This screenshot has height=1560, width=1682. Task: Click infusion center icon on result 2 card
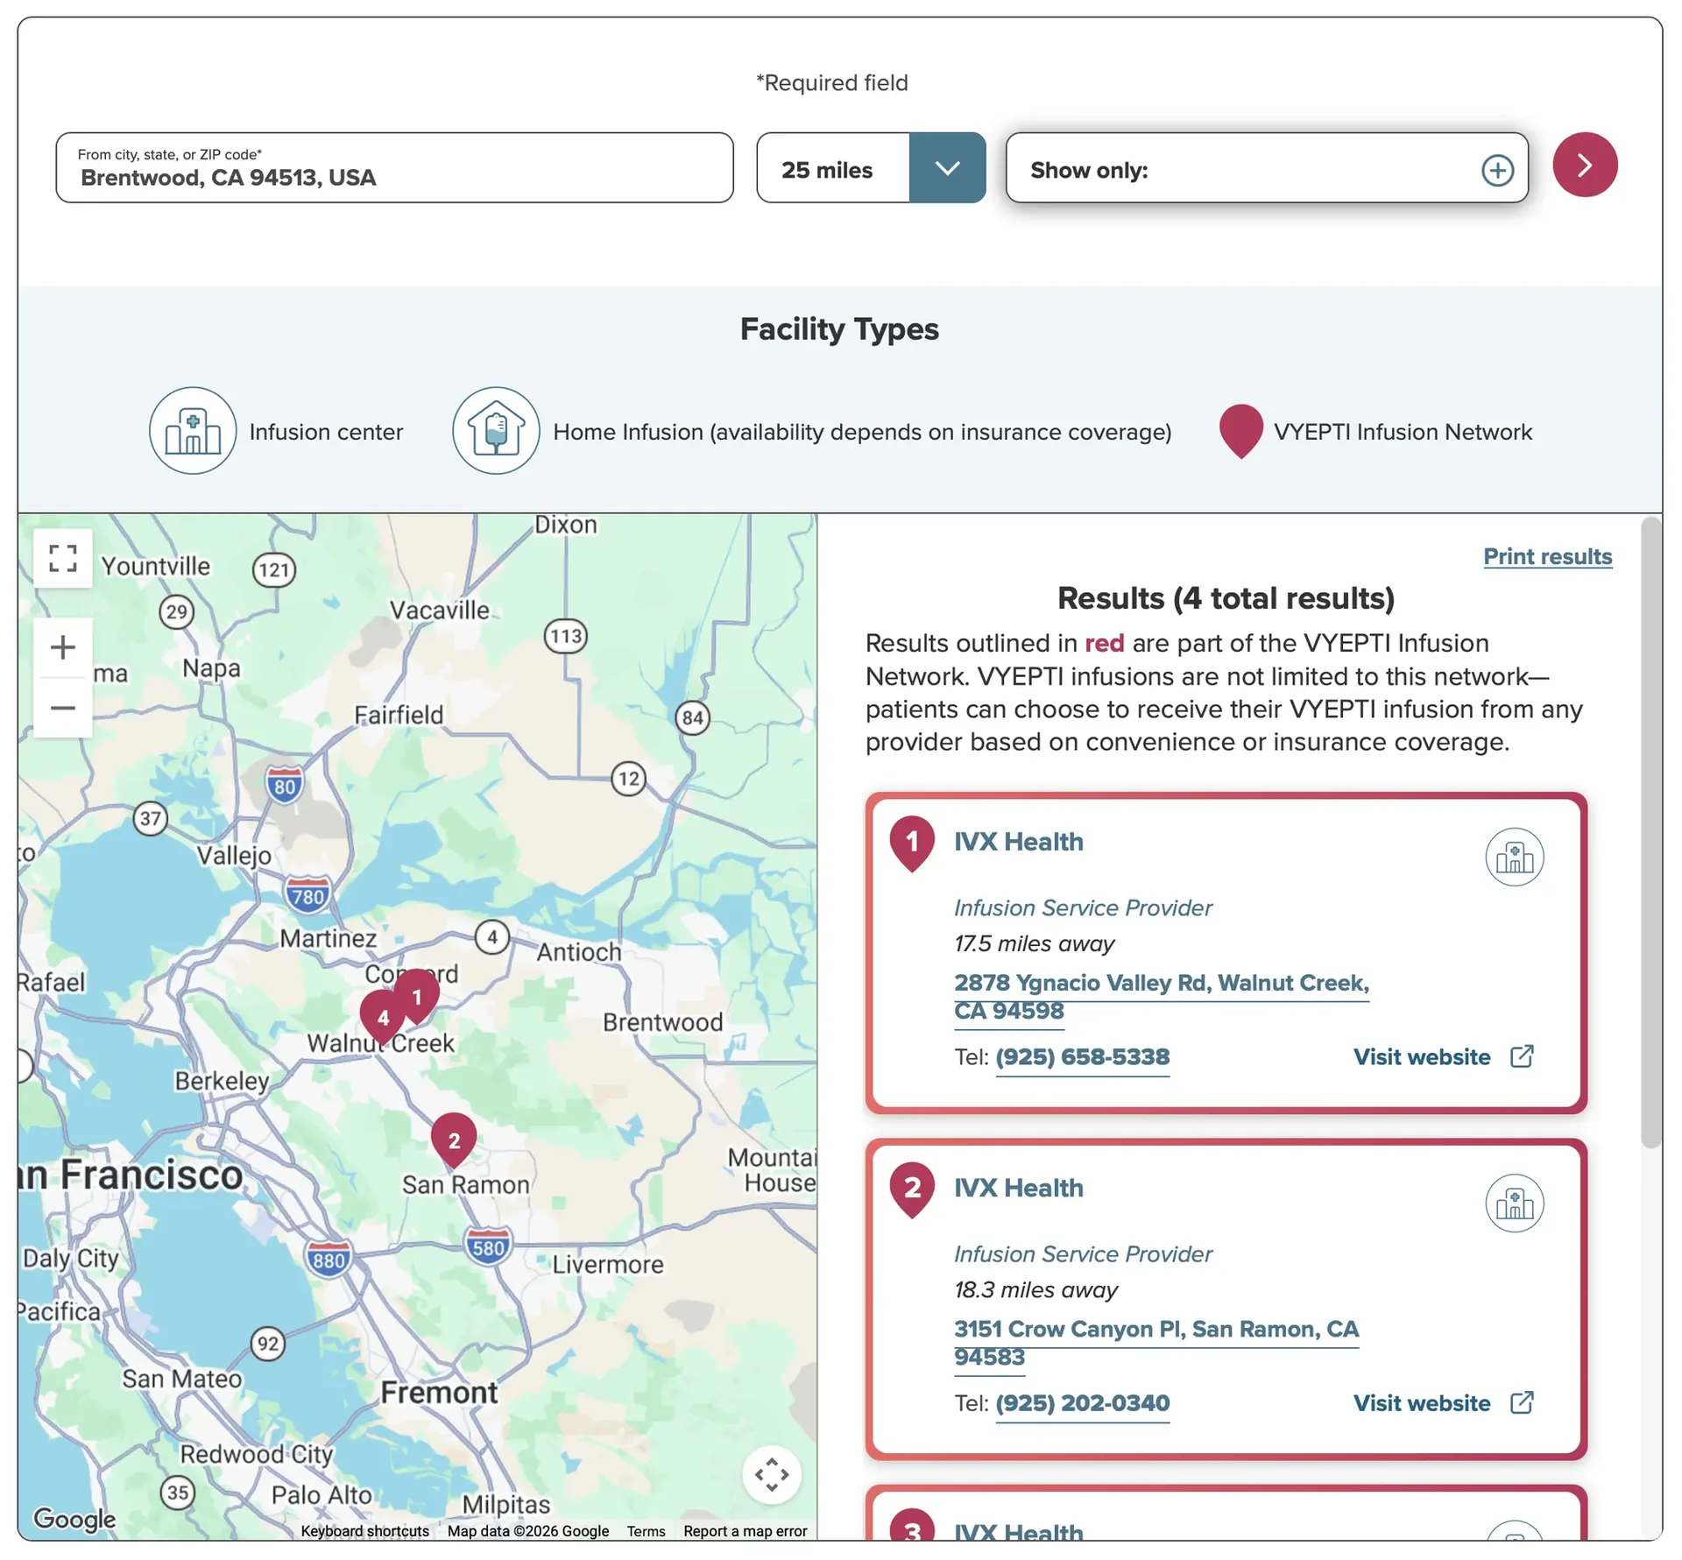pos(1514,1203)
